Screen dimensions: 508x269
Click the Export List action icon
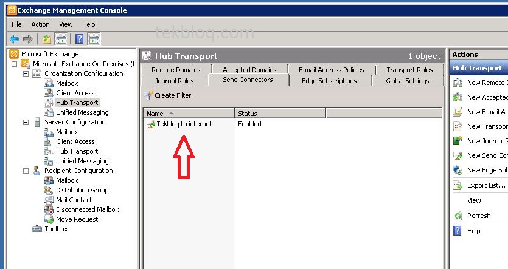coord(458,185)
